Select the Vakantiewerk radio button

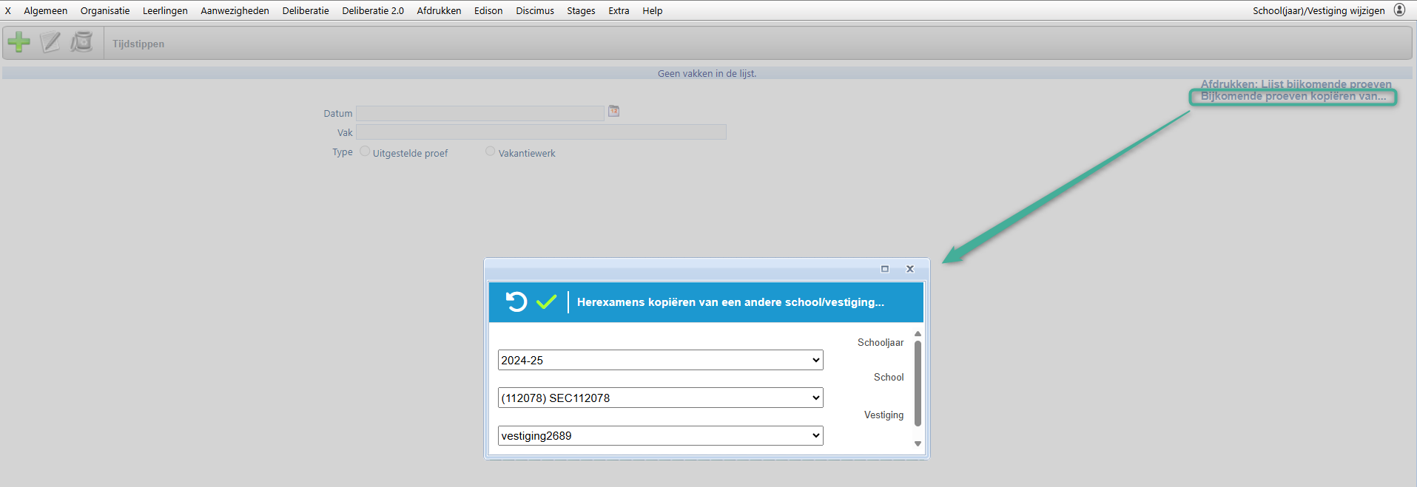click(490, 151)
